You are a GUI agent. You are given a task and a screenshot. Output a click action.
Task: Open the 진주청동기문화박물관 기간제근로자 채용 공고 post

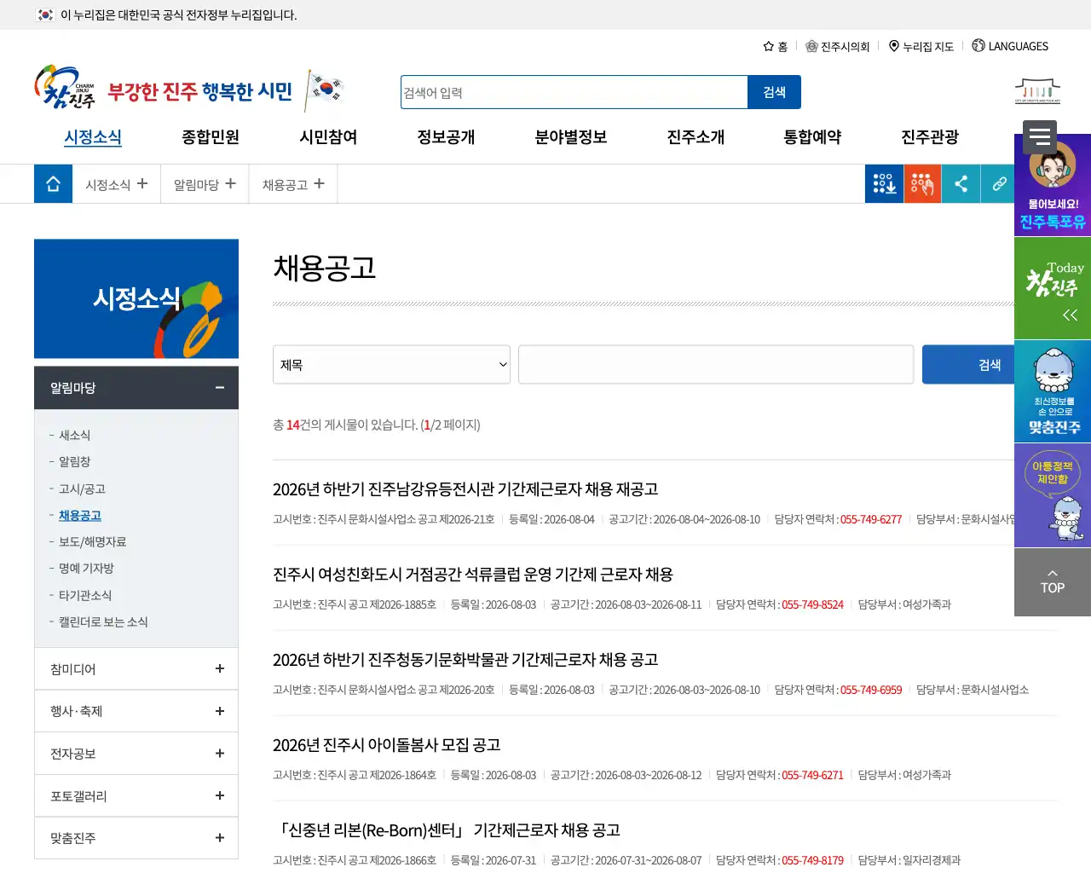click(465, 660)
